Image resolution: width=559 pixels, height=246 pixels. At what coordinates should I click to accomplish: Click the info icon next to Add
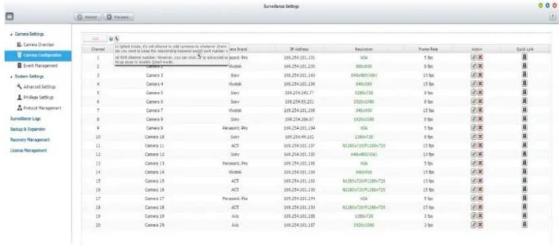pos(111,39)
